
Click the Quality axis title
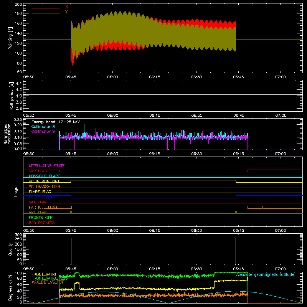[10, 249]
